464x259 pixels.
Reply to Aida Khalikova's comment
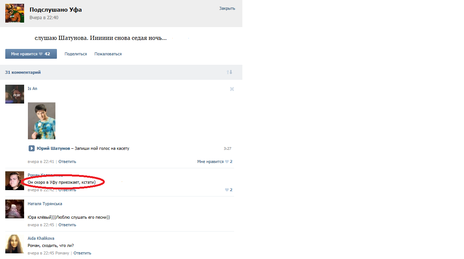coord(82,253)
